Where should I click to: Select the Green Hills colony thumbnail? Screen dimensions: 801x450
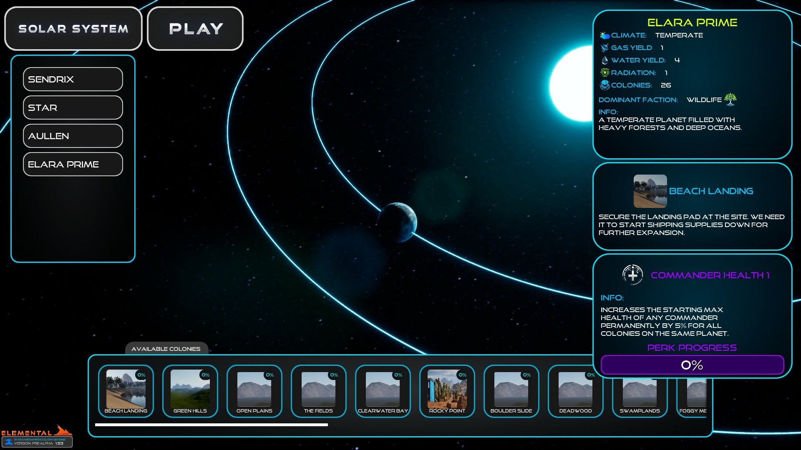pyautogui.click(x=190, y=390)
